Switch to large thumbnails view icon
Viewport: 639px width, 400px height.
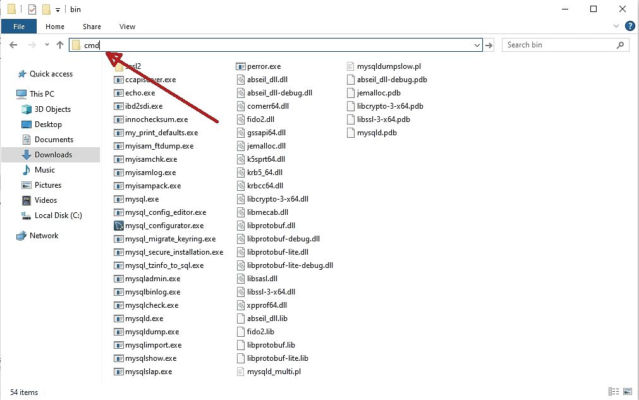pos(628,391)
